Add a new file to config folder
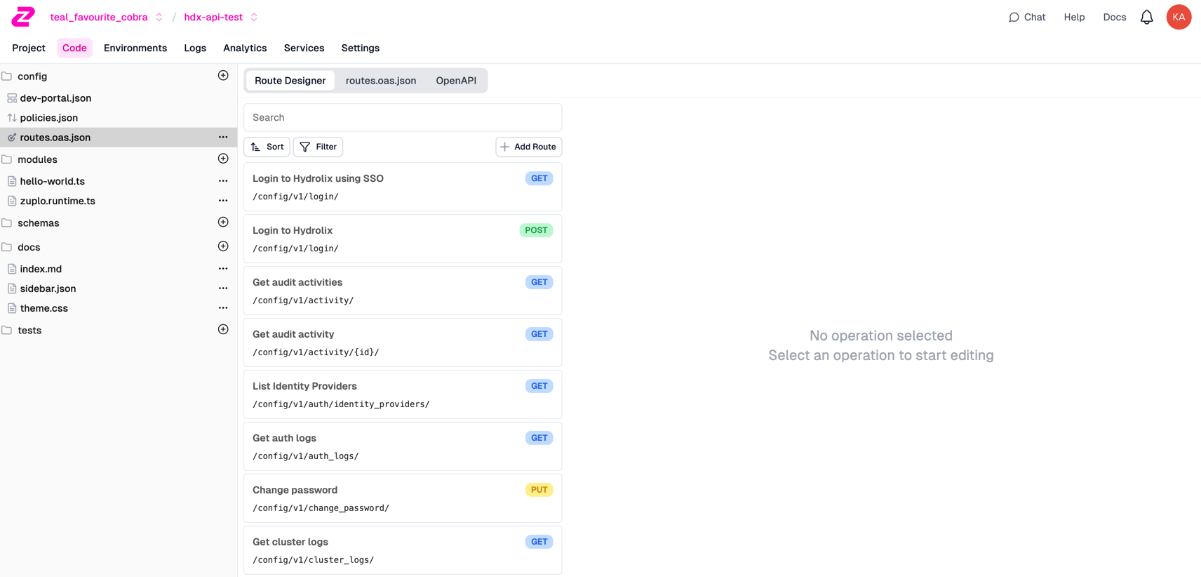 [x=223, y=75]
